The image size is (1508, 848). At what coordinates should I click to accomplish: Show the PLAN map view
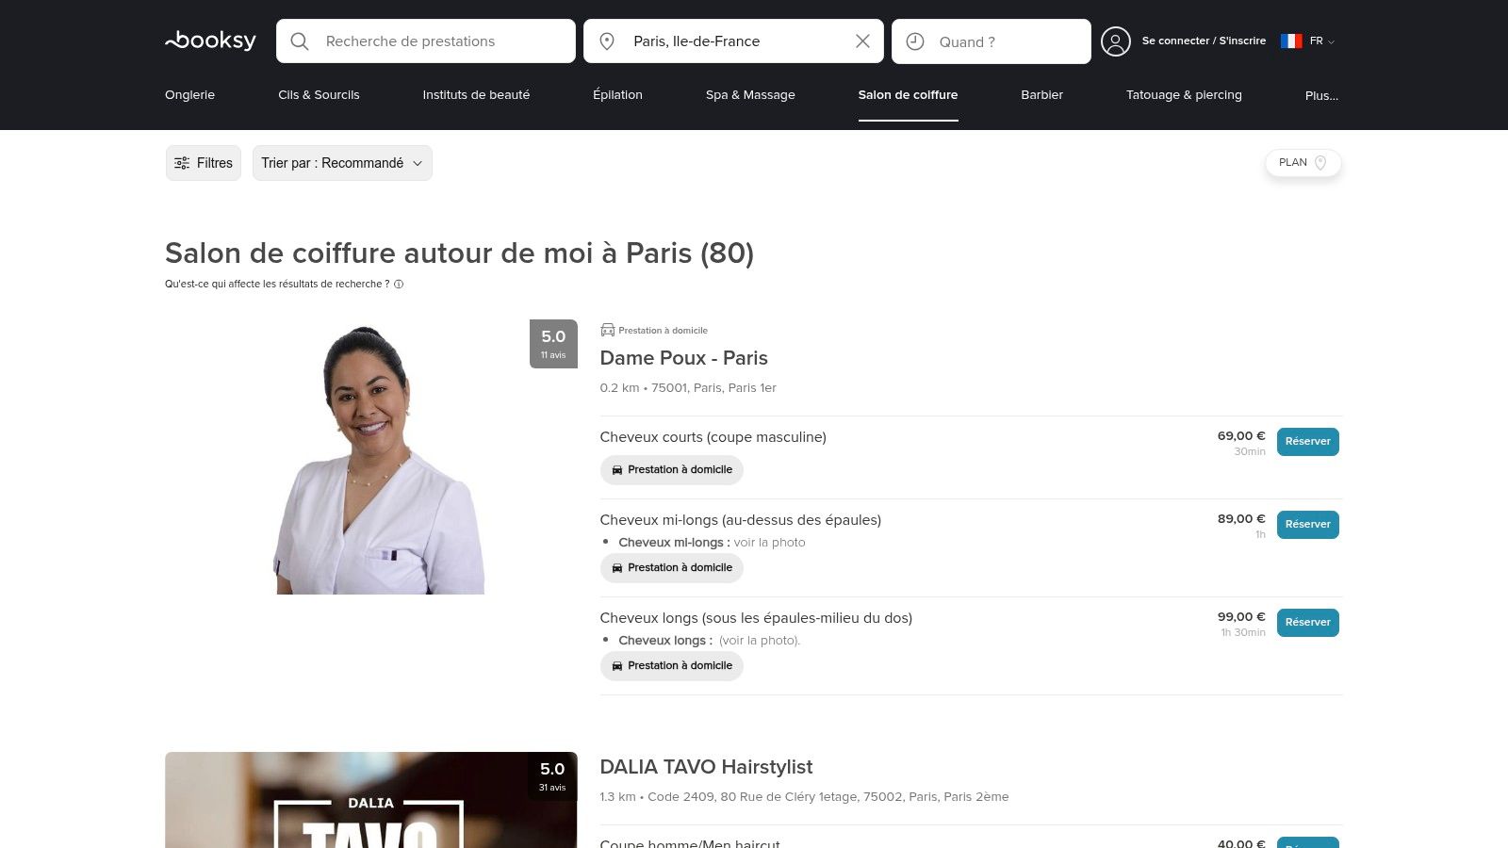click(x=1303, y=163)
